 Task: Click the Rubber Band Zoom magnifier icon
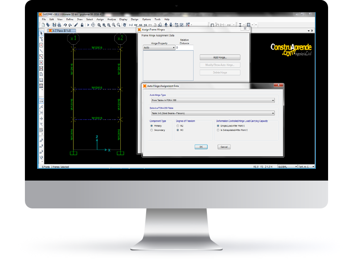[x=99, y=25]
